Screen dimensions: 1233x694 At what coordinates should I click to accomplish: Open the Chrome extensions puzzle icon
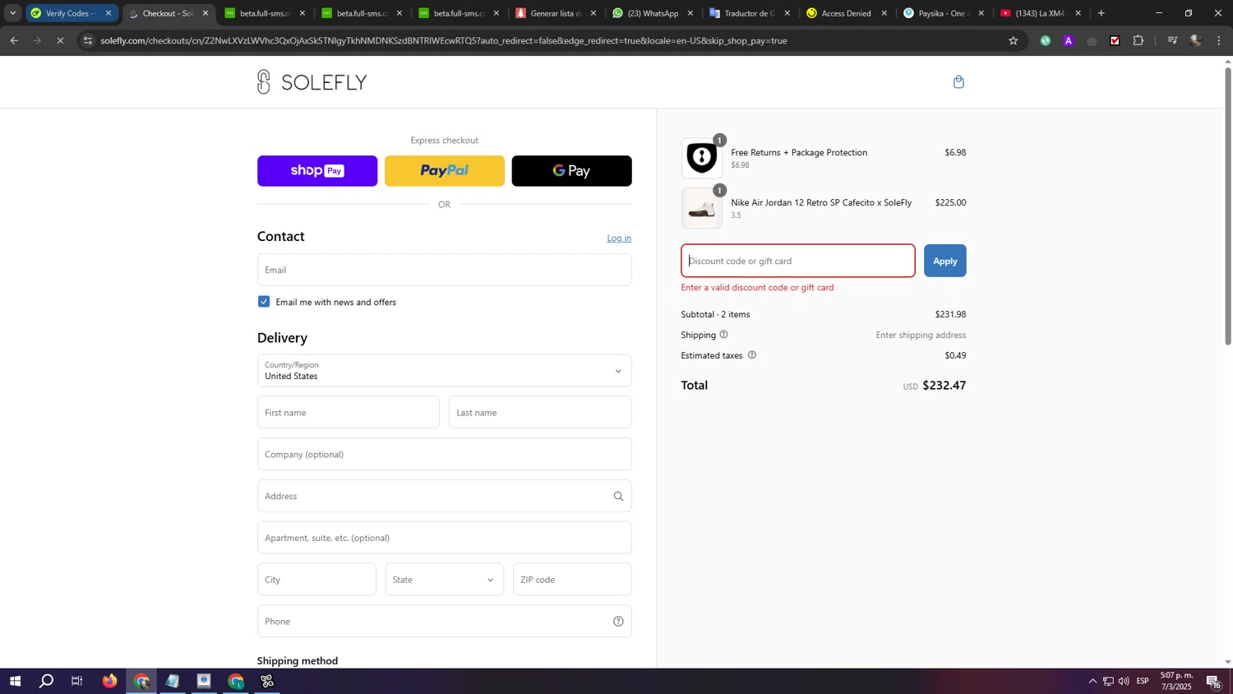click(1138, 40)
